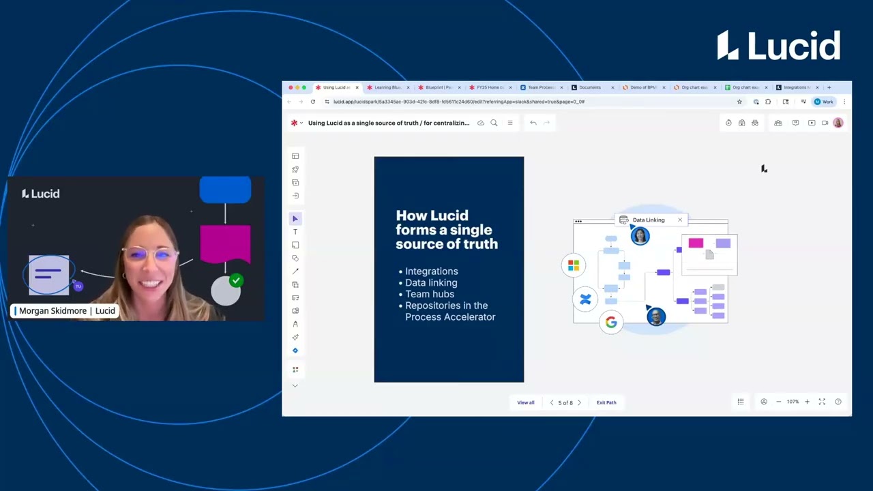Click the Team hubs bullet text
873x491 pixels.
(x=430, y=294)
